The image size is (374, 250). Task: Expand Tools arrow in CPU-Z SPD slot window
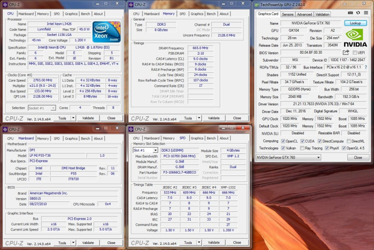coord(199,243)
